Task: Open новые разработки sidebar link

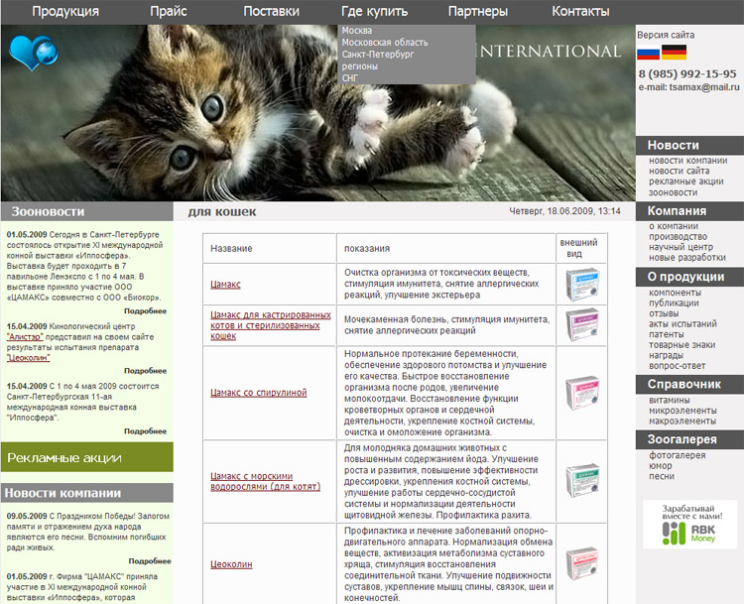Action: [687, 257]
